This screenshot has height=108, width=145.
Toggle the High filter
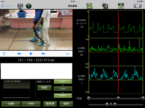(x=63, y=82)
